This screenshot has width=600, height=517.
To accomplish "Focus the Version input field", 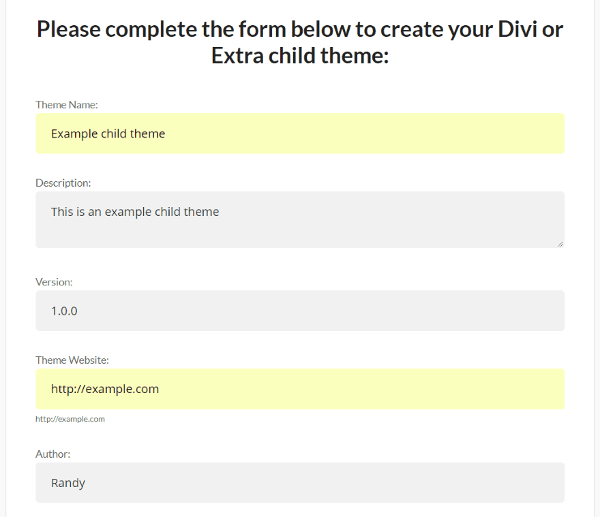I will [x=300, y=311].
